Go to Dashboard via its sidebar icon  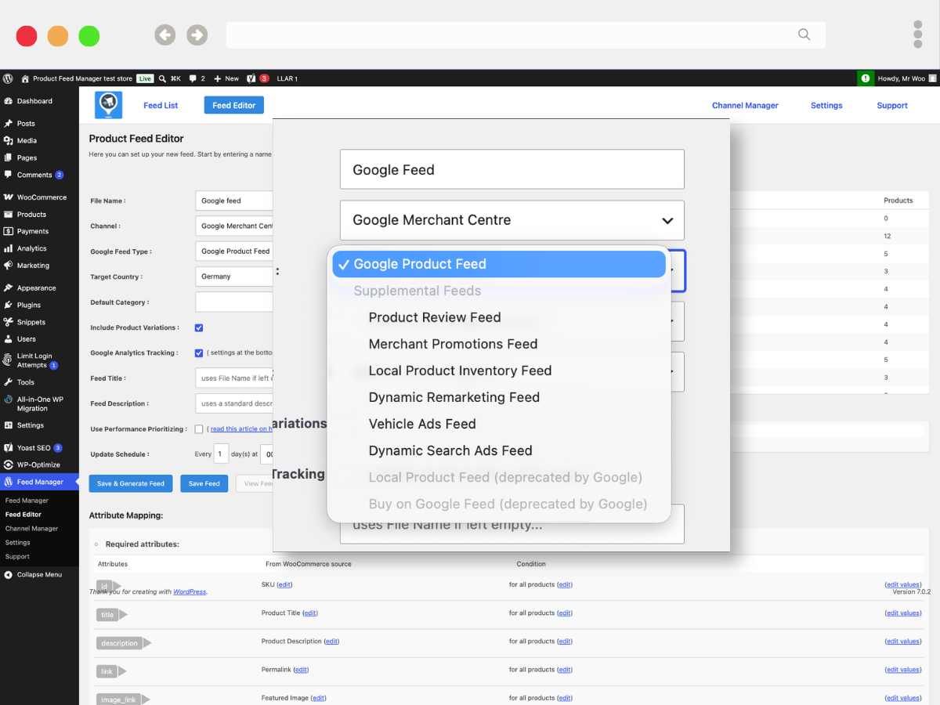pos(8,101)
